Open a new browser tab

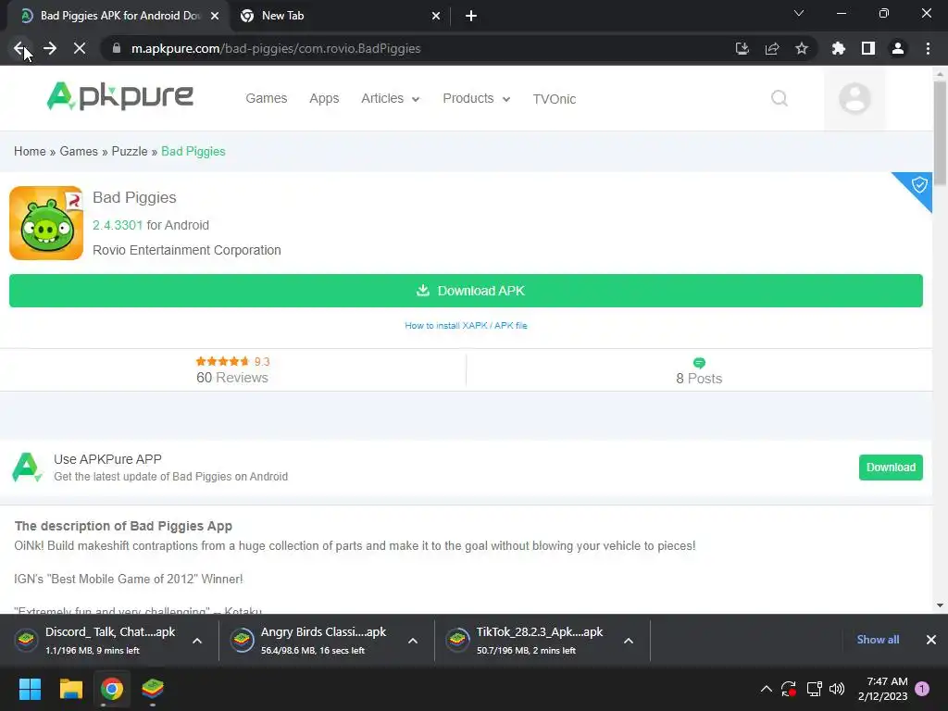[x=471, y=16]
